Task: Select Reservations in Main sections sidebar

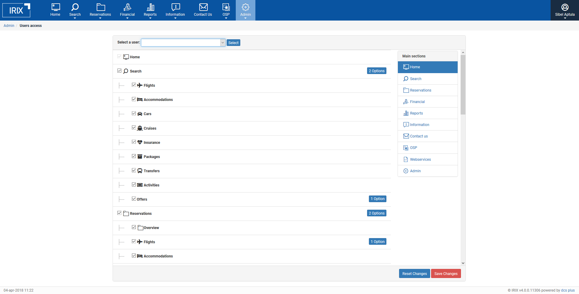Action: tap(421, 90)
